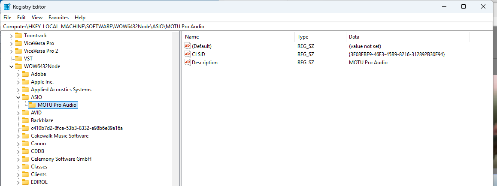Click the Toontrack folder icon
The height and width of the screenshot is (186, 497).
18,36
